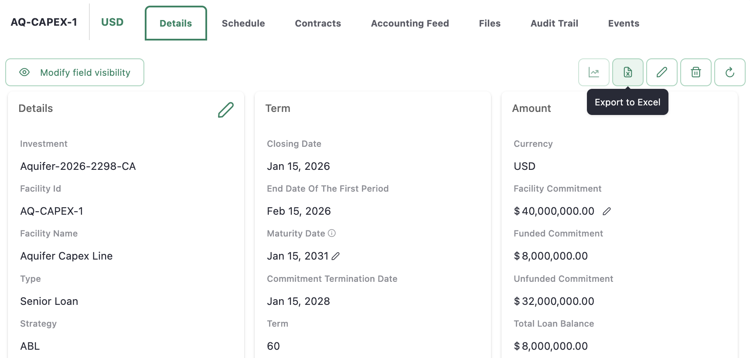Click the USD header label
This screenshot has width=750, height=358.
point(112,22)
